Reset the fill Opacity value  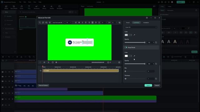point(156,42)
